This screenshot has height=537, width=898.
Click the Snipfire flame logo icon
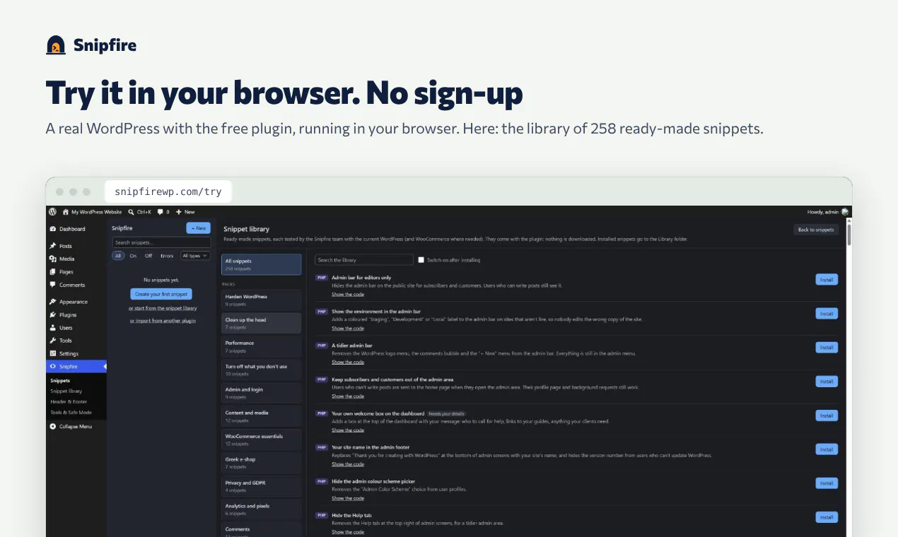56,45
